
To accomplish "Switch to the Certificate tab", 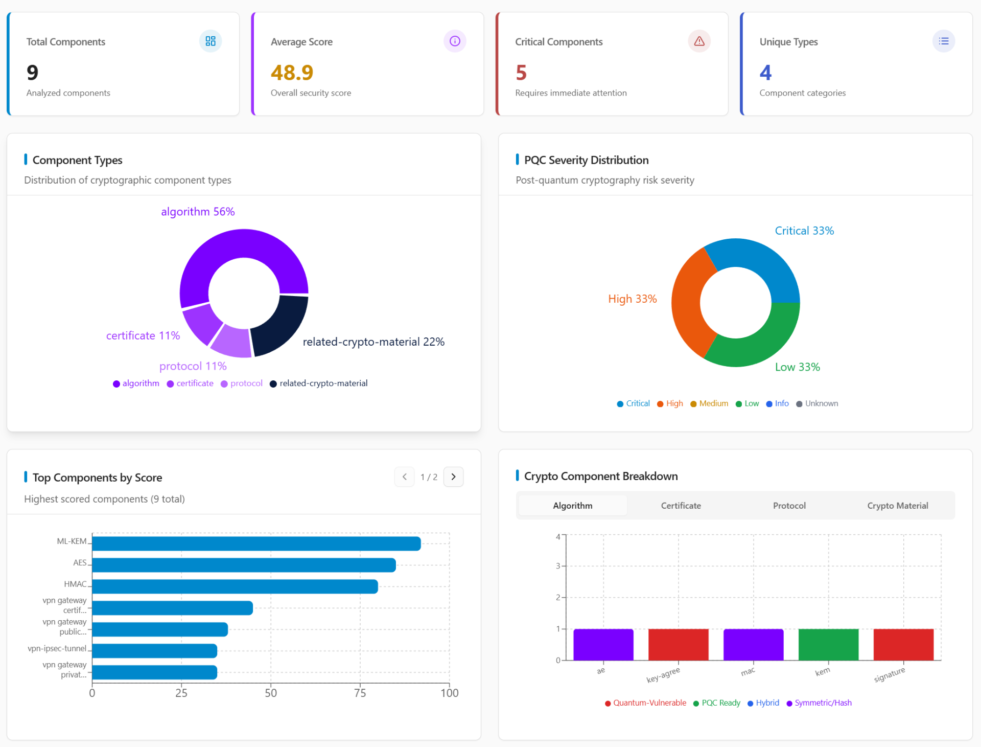I will [x=681, y=505].
